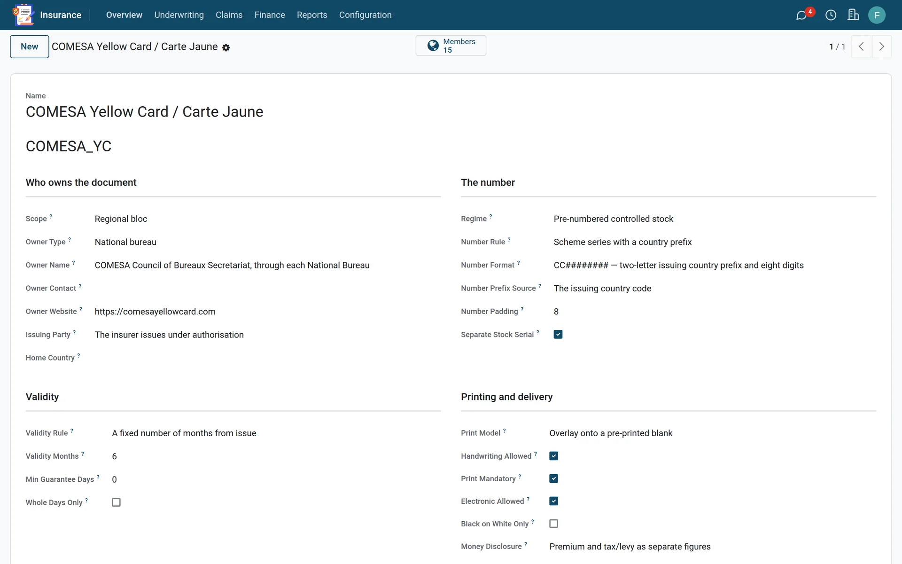
Task: Show help tooltip for Print Model
Action: (x=504, y=431)
